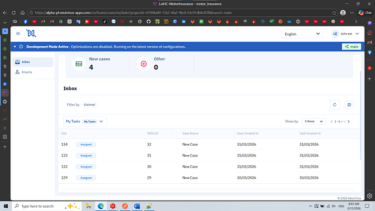Click the Development Mode info icon
The width and height of the screenshot is (375, 211).
21,47
